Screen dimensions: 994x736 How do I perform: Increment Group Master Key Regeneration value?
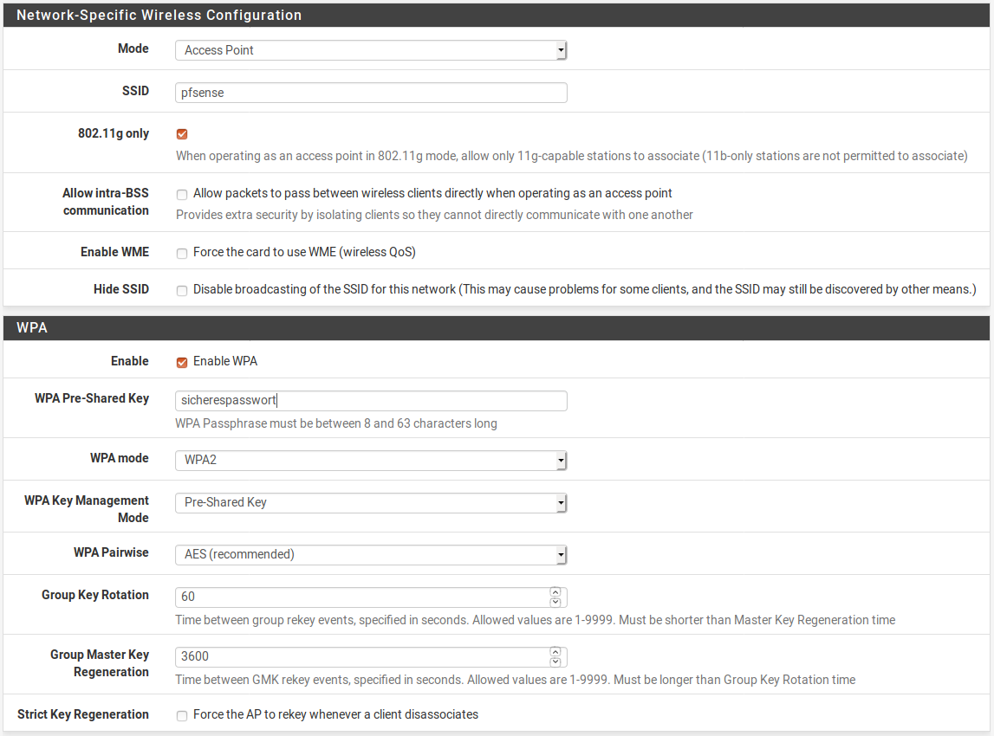(555, 652)
